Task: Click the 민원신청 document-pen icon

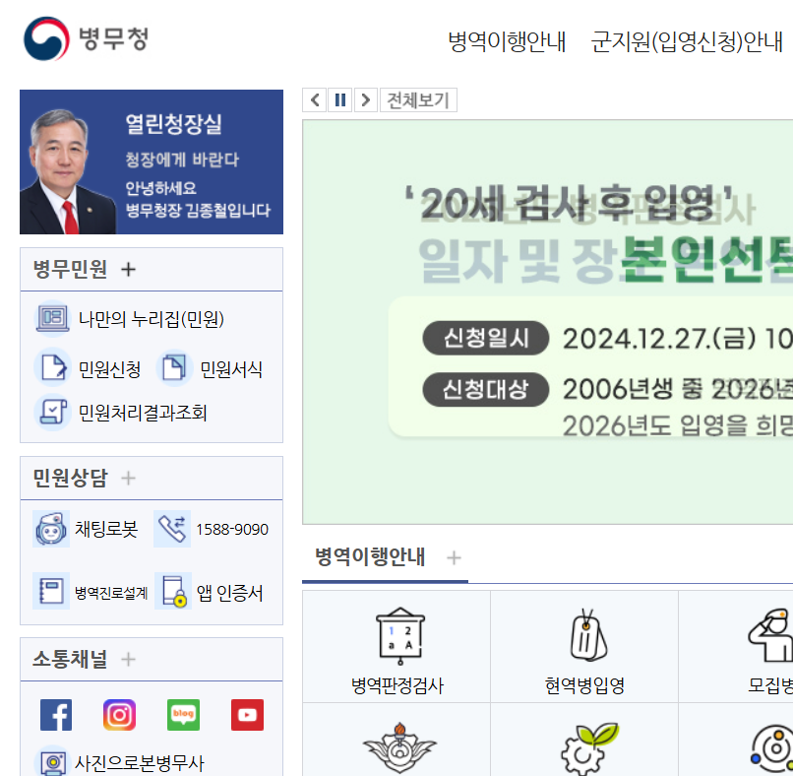Action: (52, 367)
